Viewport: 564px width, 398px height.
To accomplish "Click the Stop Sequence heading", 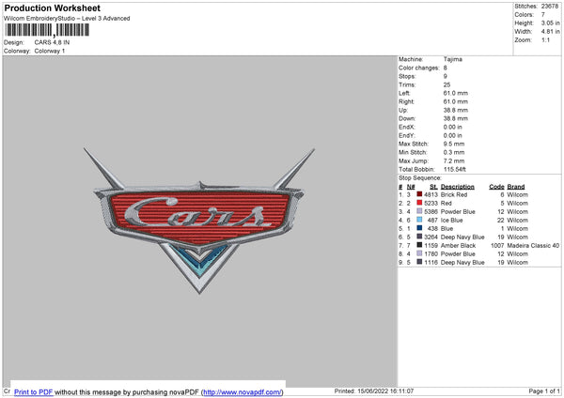I will [x=420, y=178].
